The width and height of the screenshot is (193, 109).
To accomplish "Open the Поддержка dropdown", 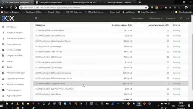I will [x=138, y=18].
